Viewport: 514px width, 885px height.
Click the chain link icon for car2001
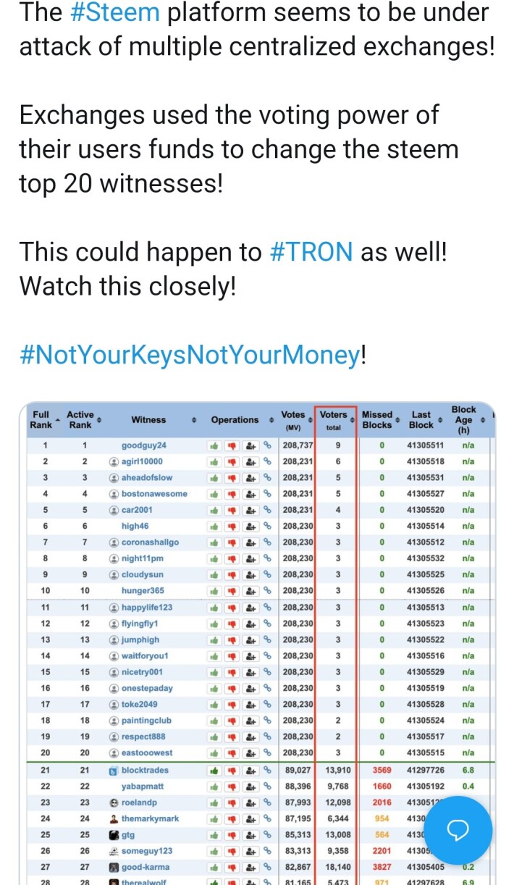coord(267,510)
